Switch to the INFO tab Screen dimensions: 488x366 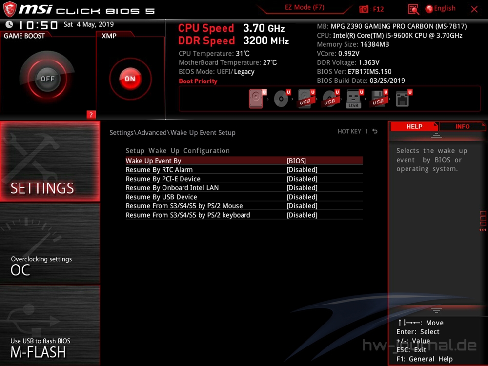[462, 127]
